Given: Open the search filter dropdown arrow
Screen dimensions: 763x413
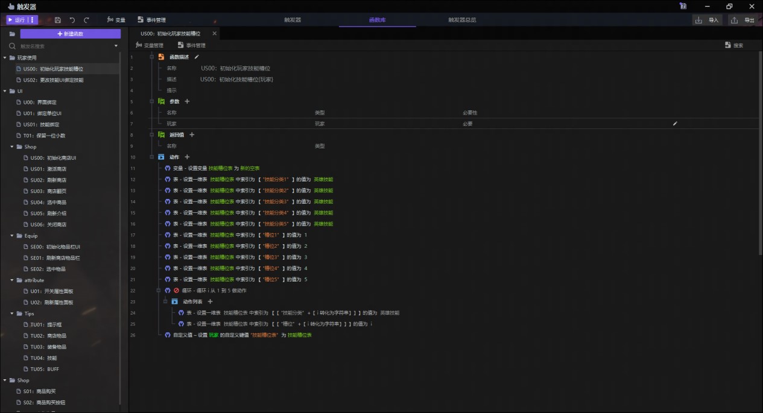Looking at the screenshot, I should click(116, 46).
